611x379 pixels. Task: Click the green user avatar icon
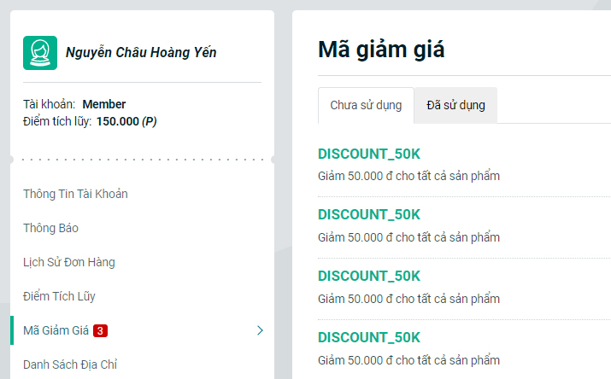tap(40, 53)
